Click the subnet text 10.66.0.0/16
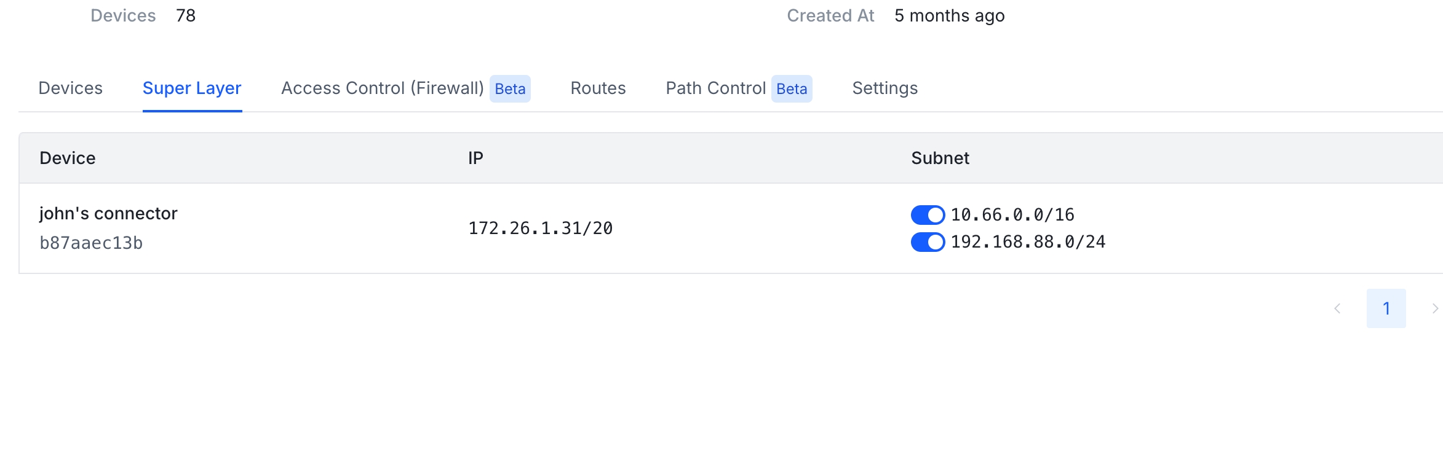The width and height of the screenshot is (1443, 462). [x=1012, y=215]
